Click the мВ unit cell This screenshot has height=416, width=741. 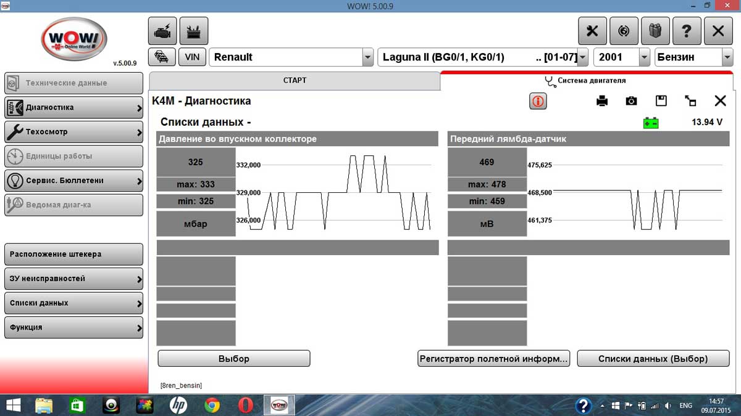coord(487,224)
